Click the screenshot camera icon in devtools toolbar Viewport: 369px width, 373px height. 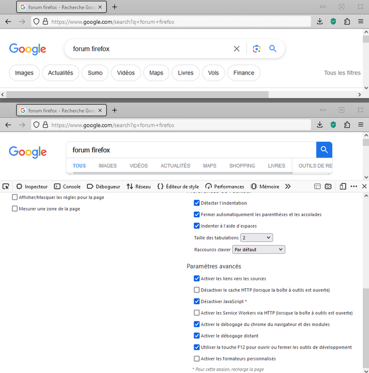click(x=328, y=186)
